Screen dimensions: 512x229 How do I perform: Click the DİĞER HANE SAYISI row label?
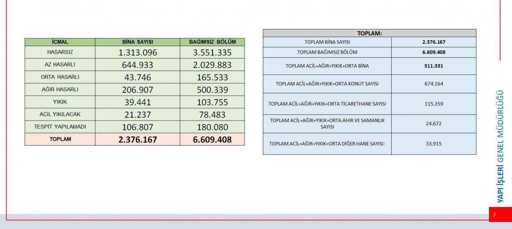tap(327, 144)
